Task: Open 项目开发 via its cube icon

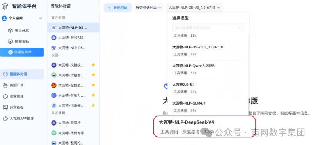Action: 10,31
